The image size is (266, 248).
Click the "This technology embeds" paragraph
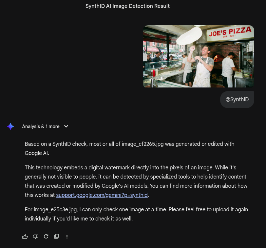pos(136,181)
